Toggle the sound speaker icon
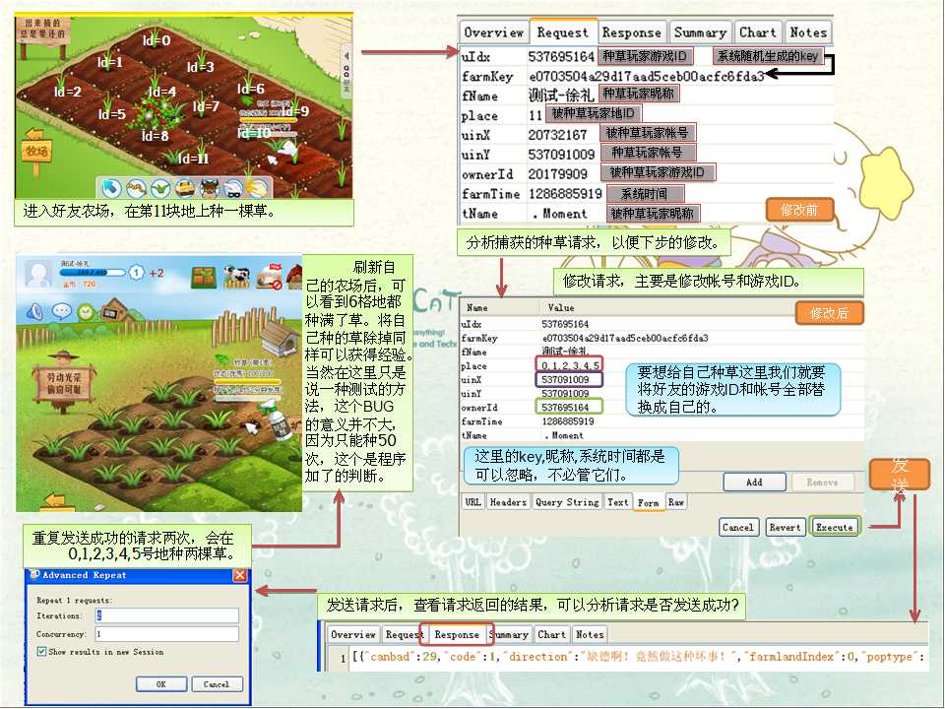The height and width of the screenshot is (709, 945). tap(35, 312)
